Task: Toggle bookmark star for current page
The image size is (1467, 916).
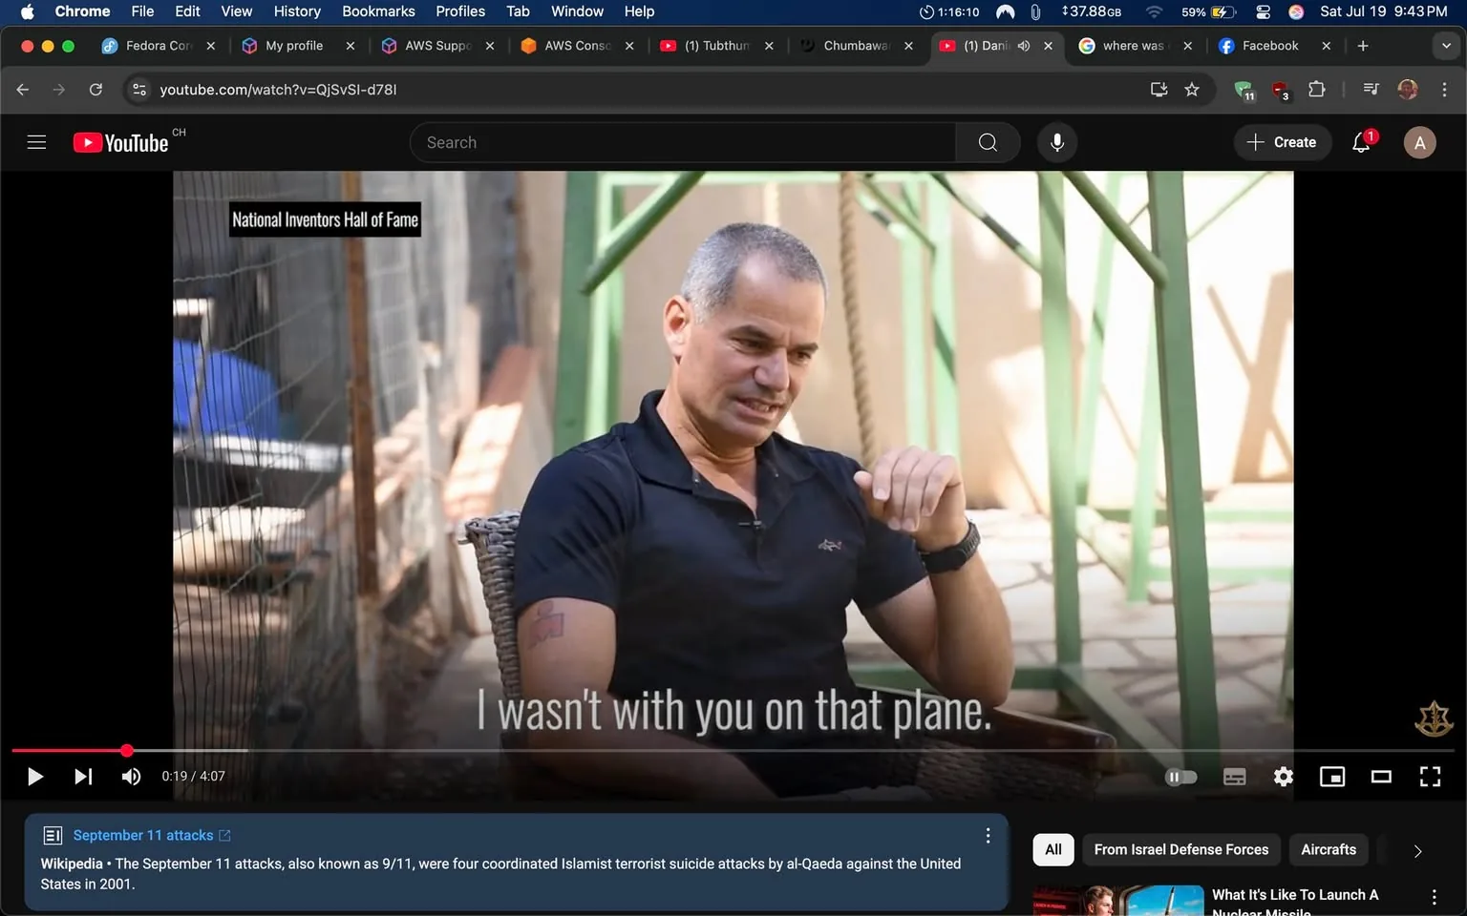Action: [x=1191, y=89]
